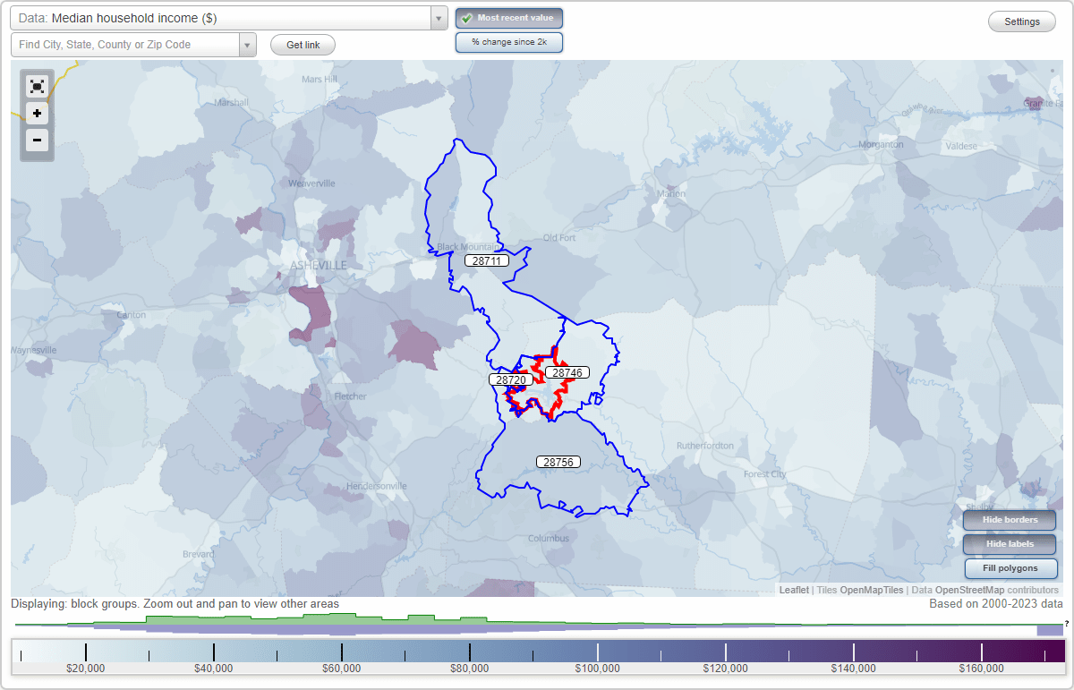The image size is (1074, 690).
Task: Focus the Find City, State, County field
Action: click(125, 45)
